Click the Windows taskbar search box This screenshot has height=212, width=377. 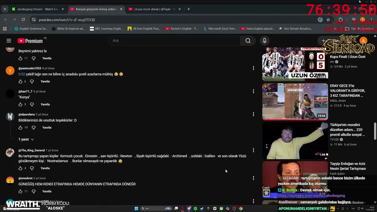point(156,208)
